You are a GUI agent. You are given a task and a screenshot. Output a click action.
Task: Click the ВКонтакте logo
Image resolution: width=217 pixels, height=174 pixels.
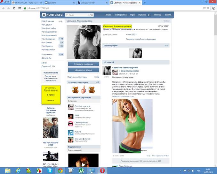coord(52,15)
